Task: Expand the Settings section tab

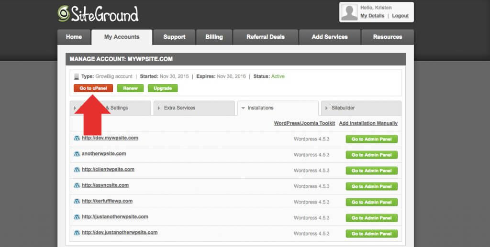Action: click(x=111, y=108)
